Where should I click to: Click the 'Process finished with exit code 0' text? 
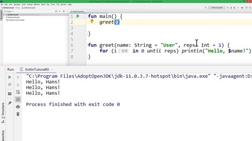73,105
